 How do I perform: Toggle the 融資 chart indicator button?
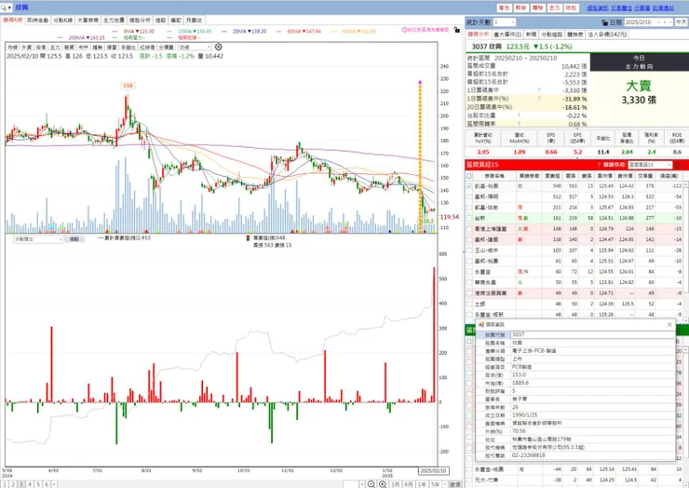[x=69, y=47]
